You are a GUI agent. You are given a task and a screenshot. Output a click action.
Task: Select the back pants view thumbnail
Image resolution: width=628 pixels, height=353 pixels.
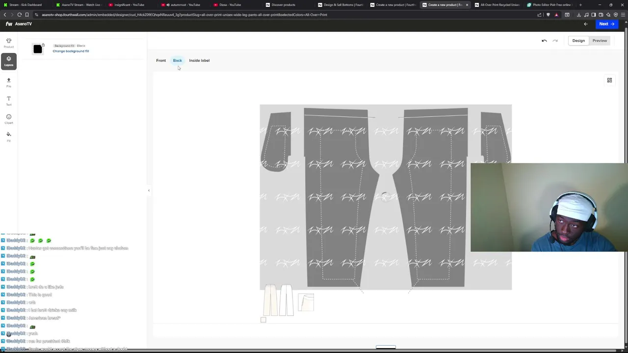tap(286, 300)
